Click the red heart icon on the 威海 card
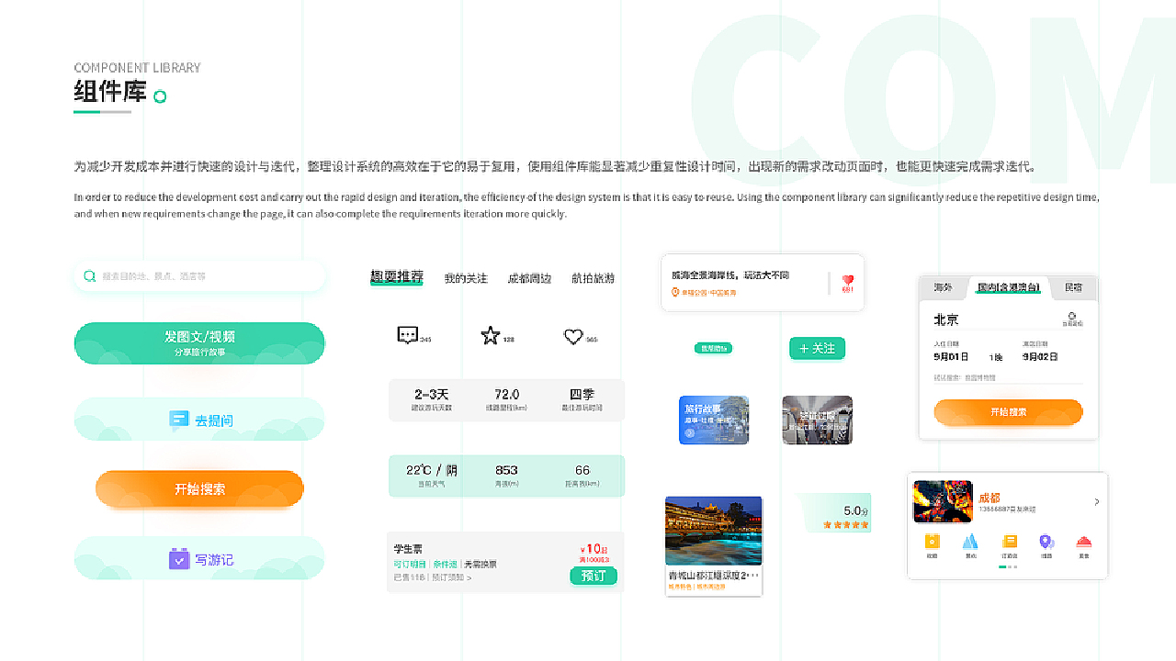This screenshot has width=1176, height=661. tap(848, 279)
